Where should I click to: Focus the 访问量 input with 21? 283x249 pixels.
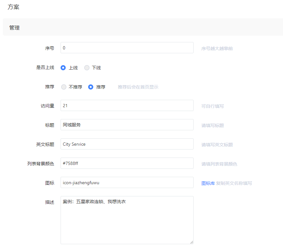[x=127, y=106]
